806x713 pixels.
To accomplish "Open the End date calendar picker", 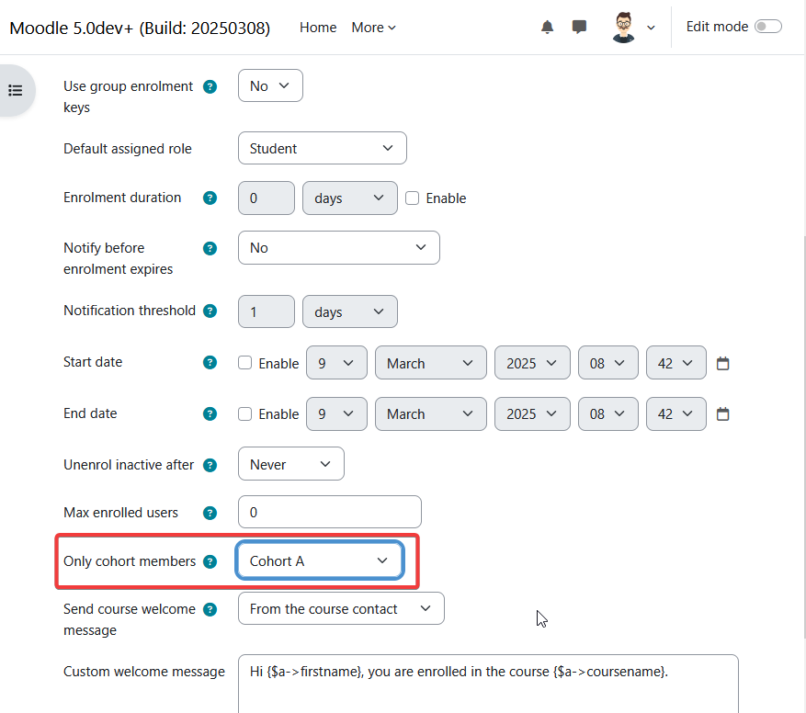I will pos(722,413).
